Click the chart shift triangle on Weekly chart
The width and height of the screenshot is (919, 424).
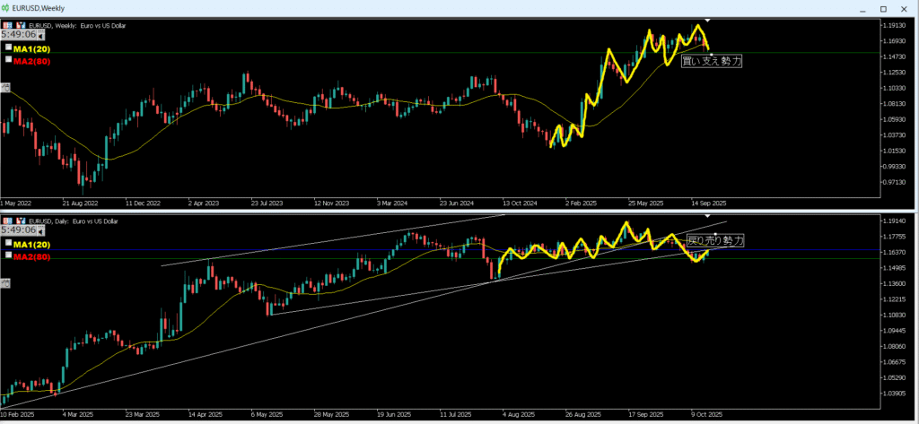coord(707,21)
